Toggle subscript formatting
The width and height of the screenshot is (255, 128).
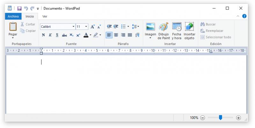coord(71,35)
